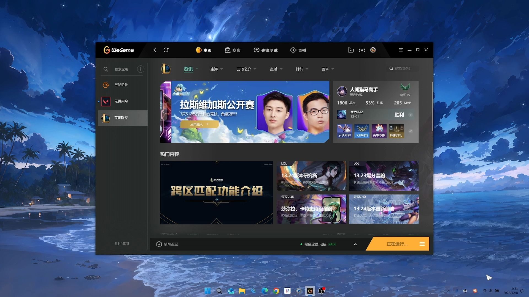Click the search magnifier in the sidebar
529x297 pixels.
point(106,69)
